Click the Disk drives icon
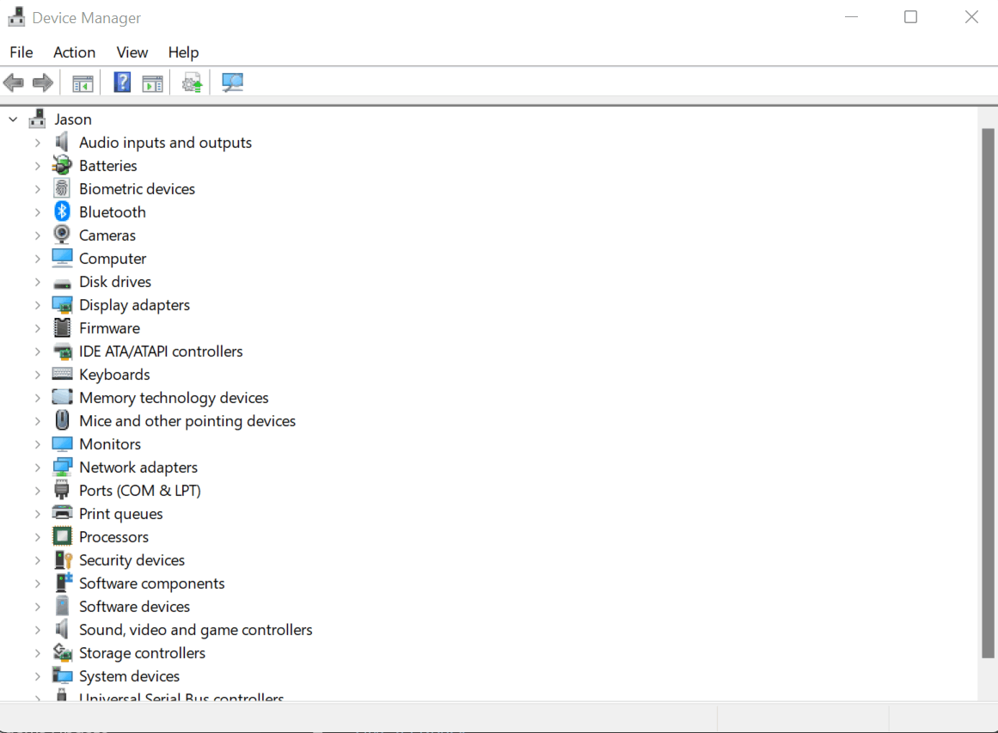 62,284
